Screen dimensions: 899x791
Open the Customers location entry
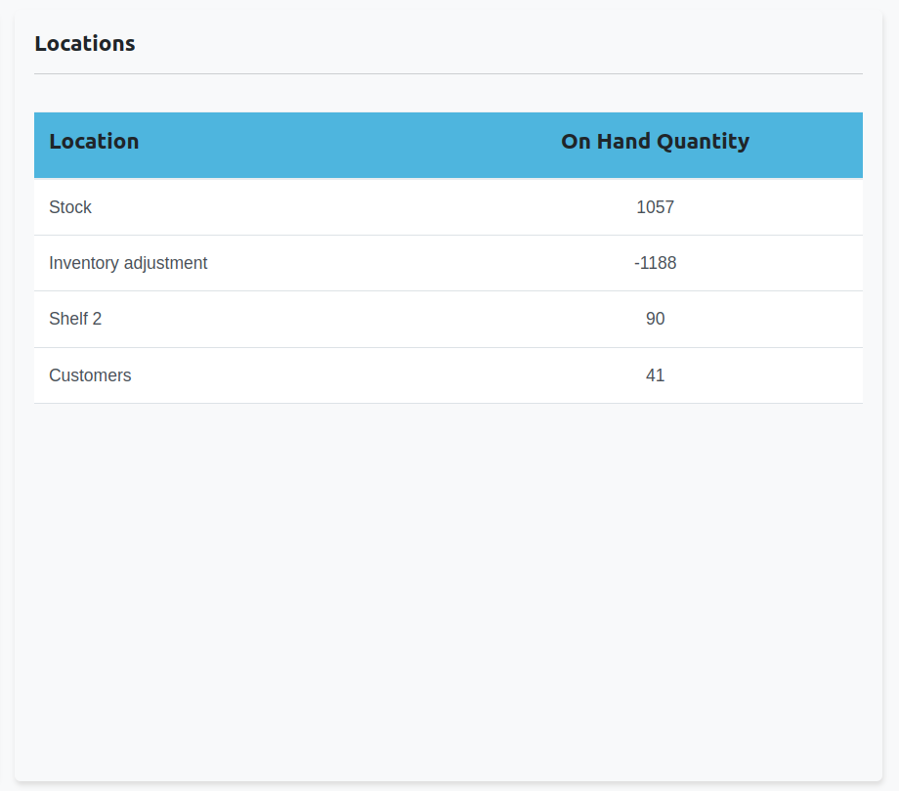click(x=90, y=375)
